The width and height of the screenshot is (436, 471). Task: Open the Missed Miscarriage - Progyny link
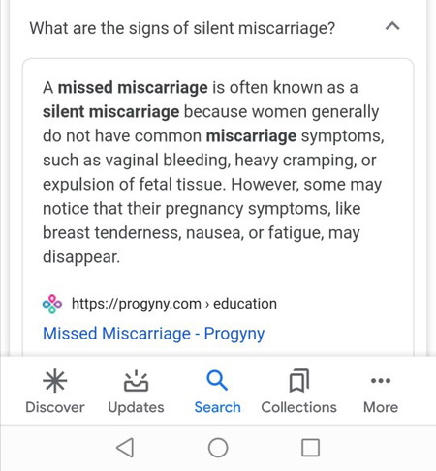tap(154, 334)
